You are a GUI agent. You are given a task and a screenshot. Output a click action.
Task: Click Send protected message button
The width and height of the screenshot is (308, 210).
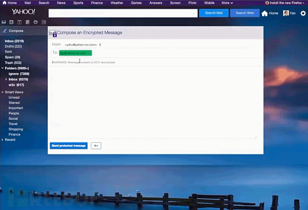(68, 145)
